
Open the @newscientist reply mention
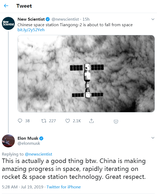(38, 154)
